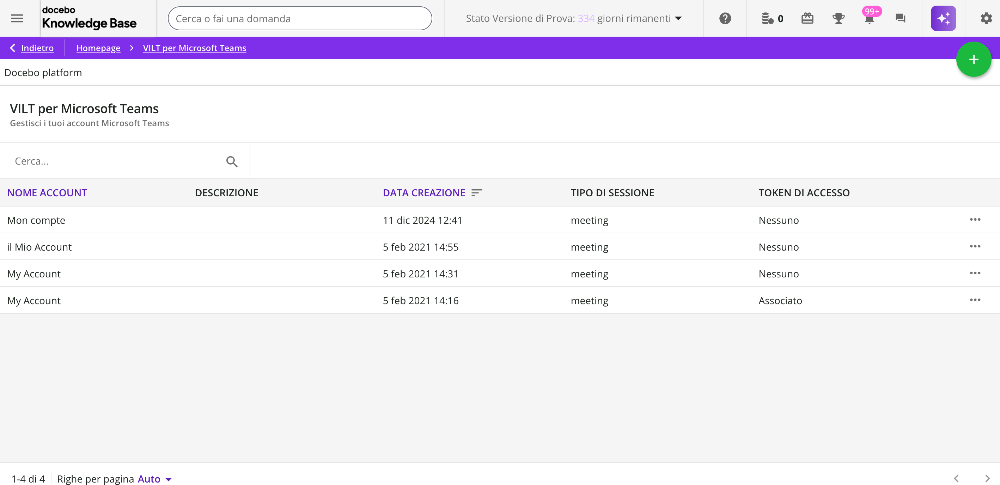
Task: Open Homepage breadcrumb link
Action: (x=98, y=48)
